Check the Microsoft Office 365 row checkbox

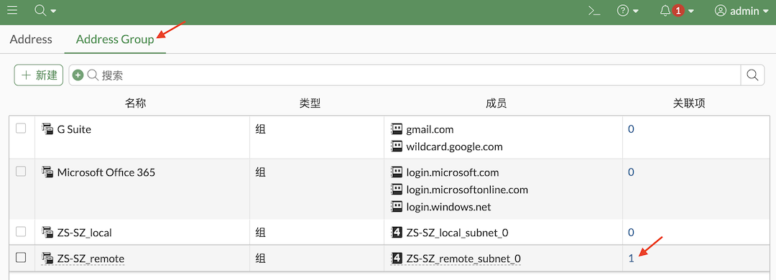click(x=21, y=172)
